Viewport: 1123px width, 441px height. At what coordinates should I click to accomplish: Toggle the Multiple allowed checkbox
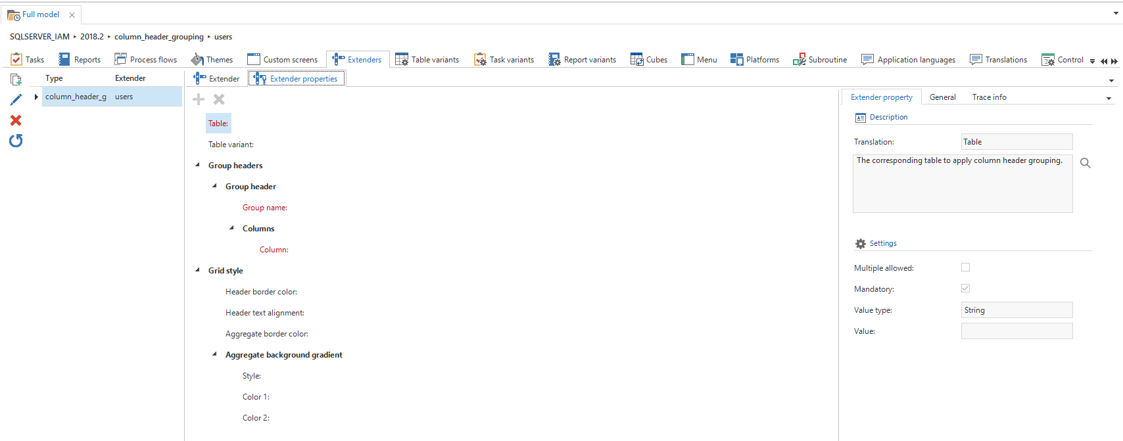965,267
